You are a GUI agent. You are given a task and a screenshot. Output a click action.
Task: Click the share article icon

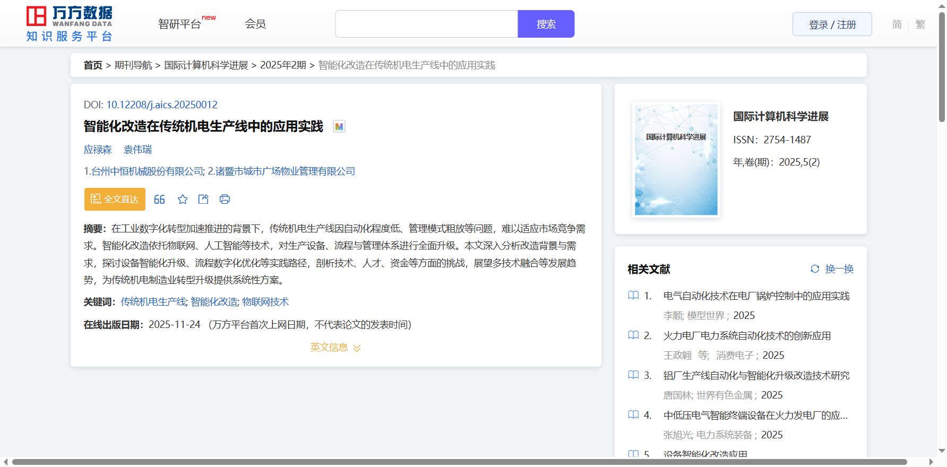click(x=203, y=200)
